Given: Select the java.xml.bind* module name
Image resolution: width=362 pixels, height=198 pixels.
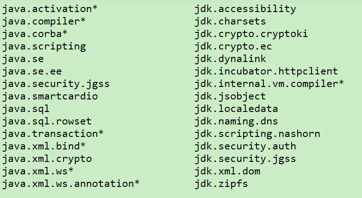Looking at the screenshot, I should pos(44,146).
